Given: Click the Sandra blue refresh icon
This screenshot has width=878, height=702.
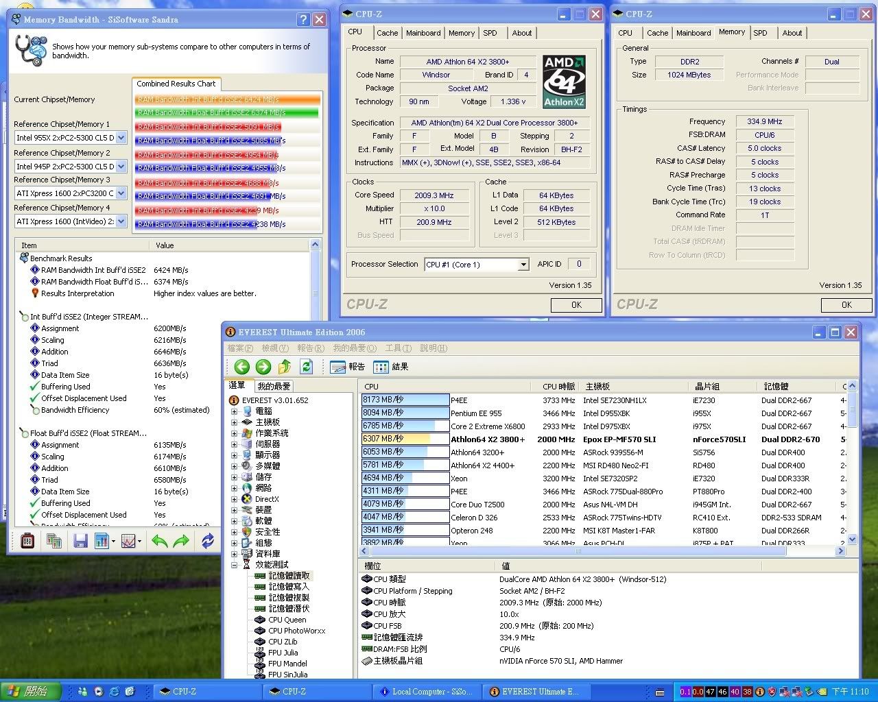Looking at the screenshot, I should [x=207, y=542].
